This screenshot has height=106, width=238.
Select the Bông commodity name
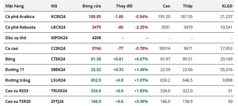click(10, 59)
